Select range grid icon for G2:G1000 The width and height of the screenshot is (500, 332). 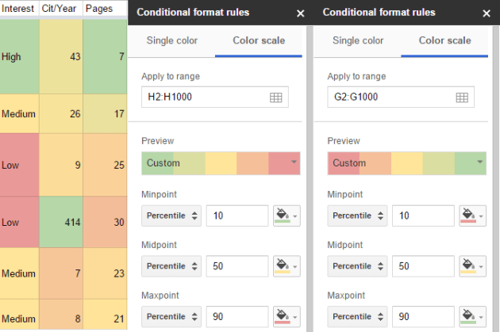pos(462,97)
